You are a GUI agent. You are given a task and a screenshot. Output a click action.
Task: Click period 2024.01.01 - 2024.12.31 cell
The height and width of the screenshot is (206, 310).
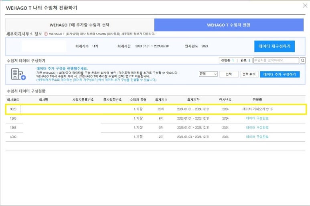pos(193,109)
